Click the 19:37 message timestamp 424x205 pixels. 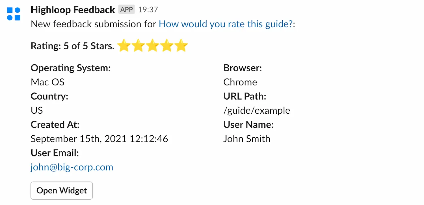pyautogui.click(x=148, y=10)
